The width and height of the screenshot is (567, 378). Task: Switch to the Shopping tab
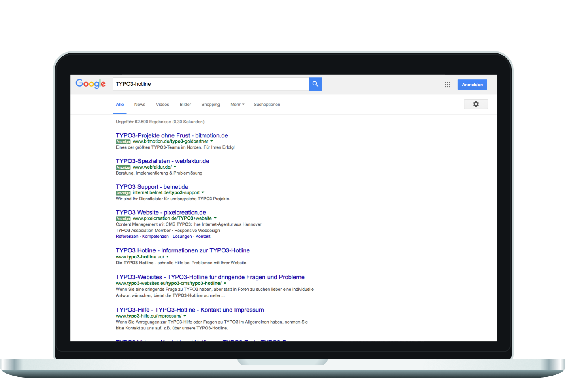(211, 105)
